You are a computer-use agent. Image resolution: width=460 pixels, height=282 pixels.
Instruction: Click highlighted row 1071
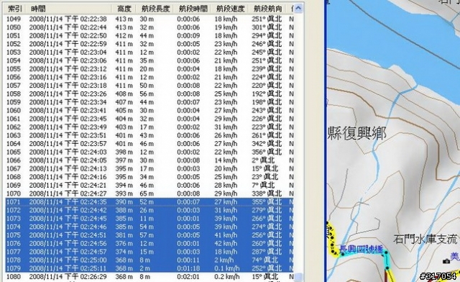coord(149,202)
